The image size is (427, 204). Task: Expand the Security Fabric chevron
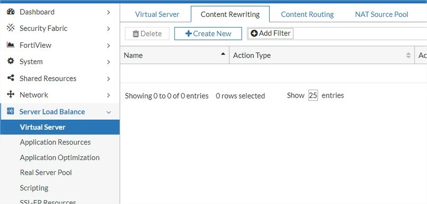tap(108, 29)
